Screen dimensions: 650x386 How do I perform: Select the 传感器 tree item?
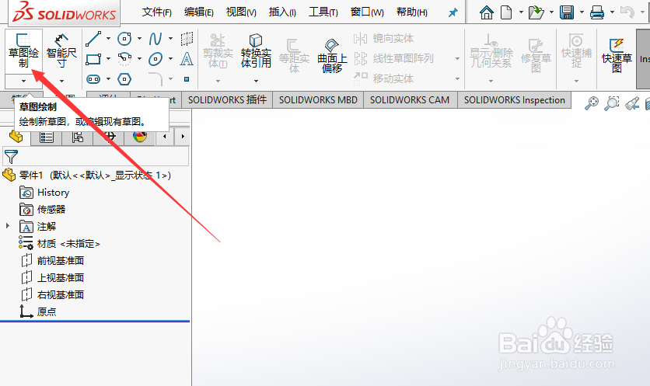click(x=43, y=210)
